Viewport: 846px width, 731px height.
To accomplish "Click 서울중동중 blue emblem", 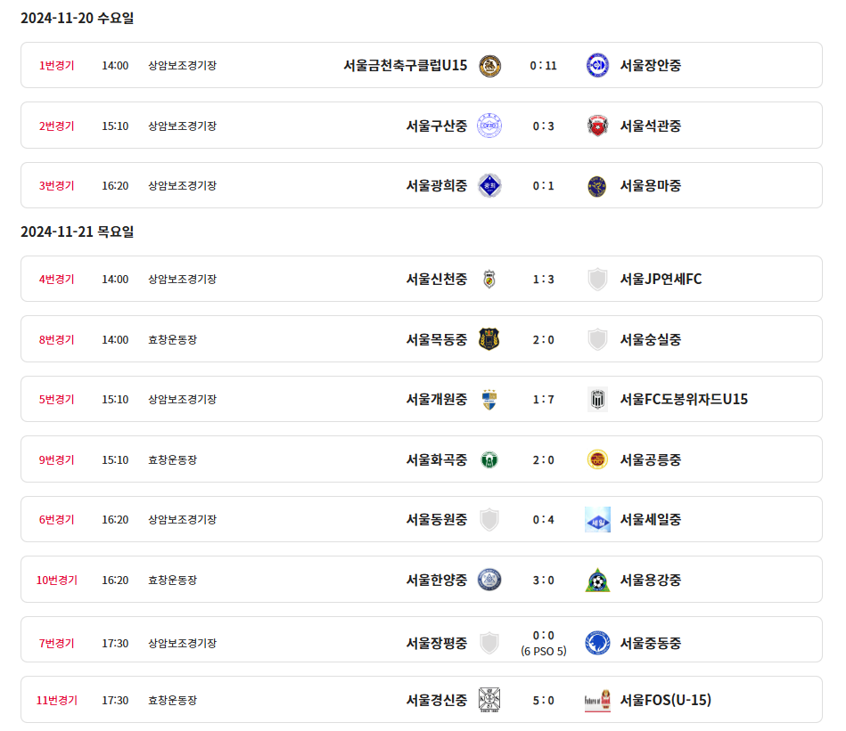I will [597, 643].
